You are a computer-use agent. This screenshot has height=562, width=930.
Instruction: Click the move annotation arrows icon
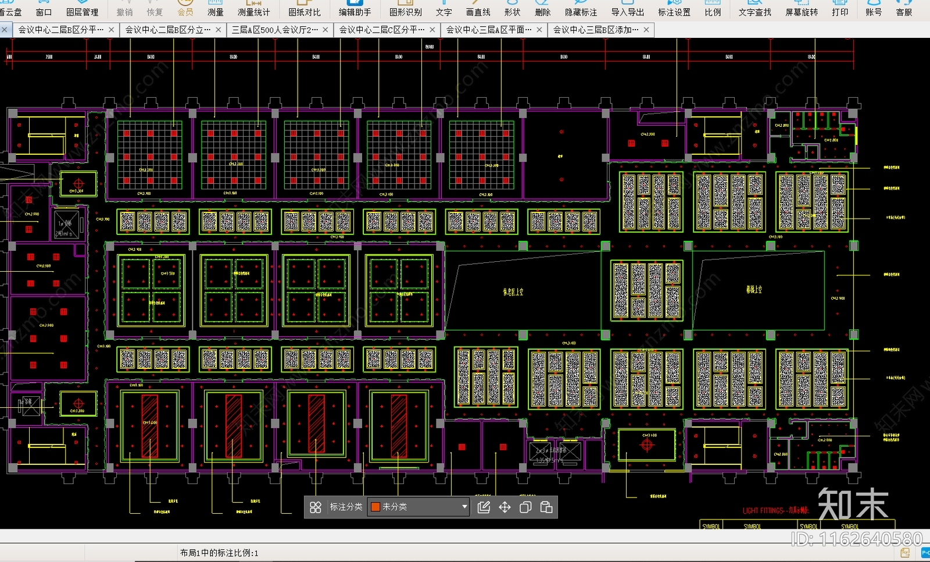click(505, 507)
